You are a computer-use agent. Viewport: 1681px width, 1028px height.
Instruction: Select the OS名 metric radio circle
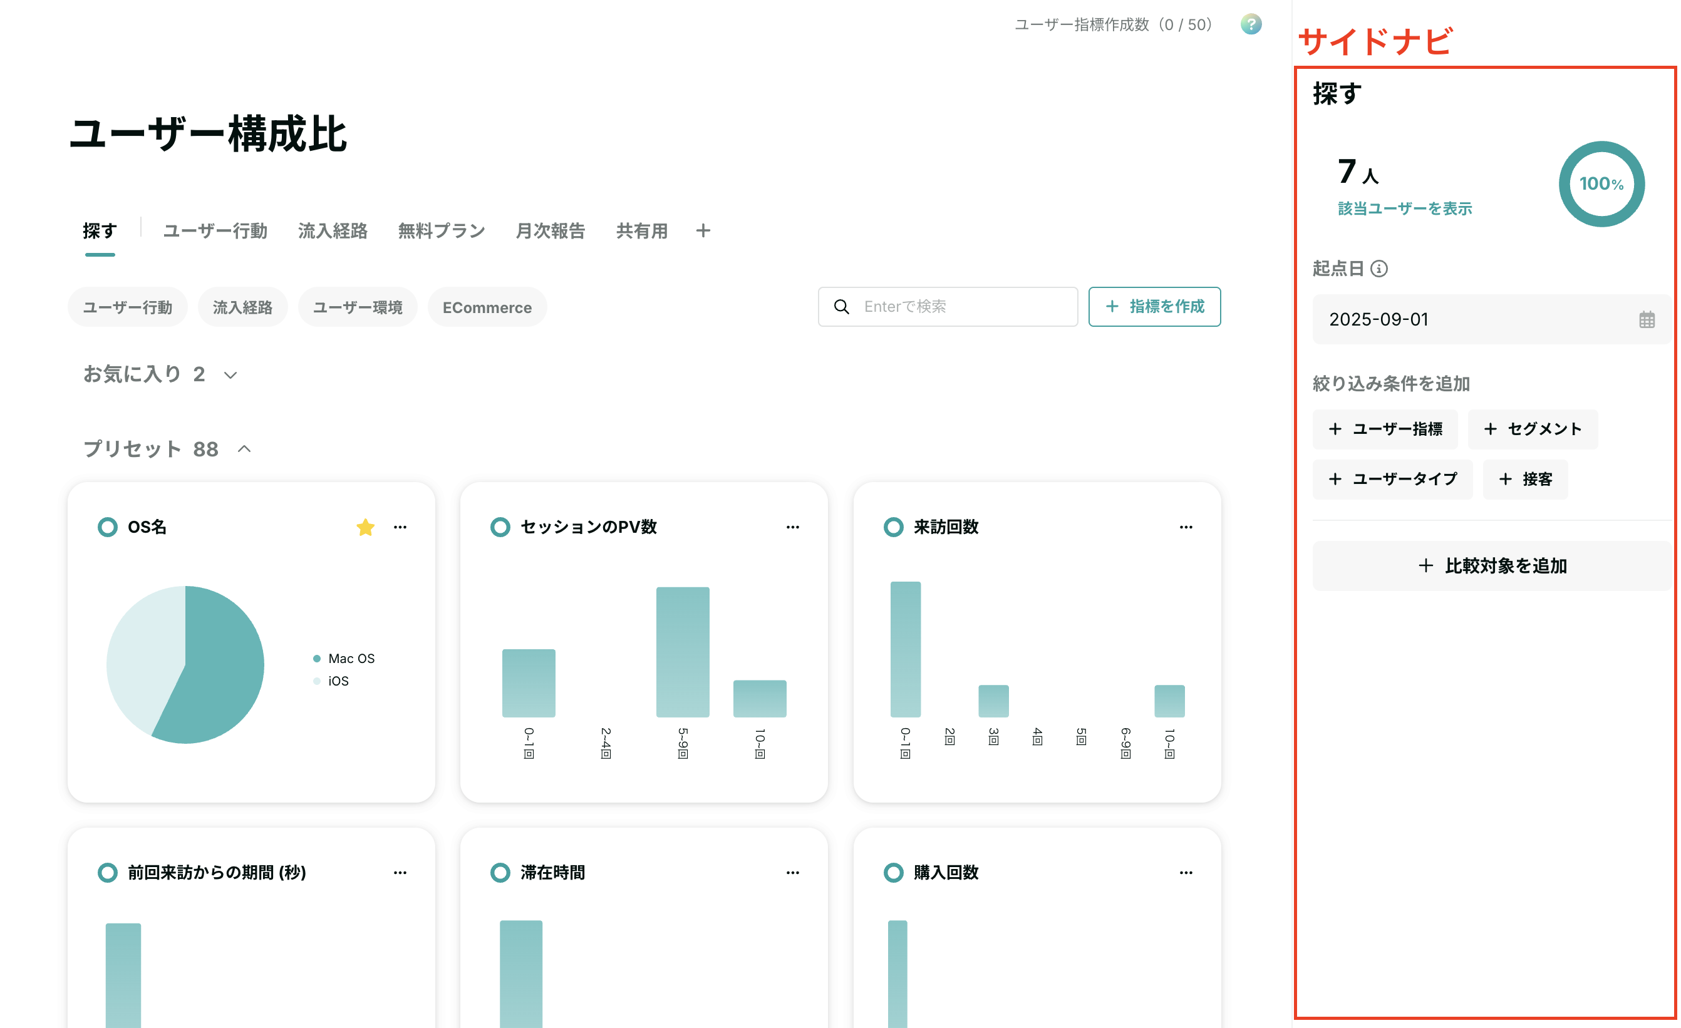pos(107,527)
